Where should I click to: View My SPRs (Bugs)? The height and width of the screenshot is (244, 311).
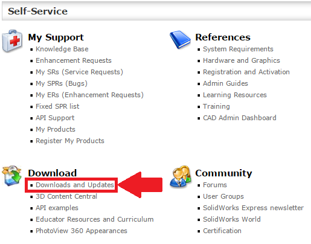(x=62, y=83)
